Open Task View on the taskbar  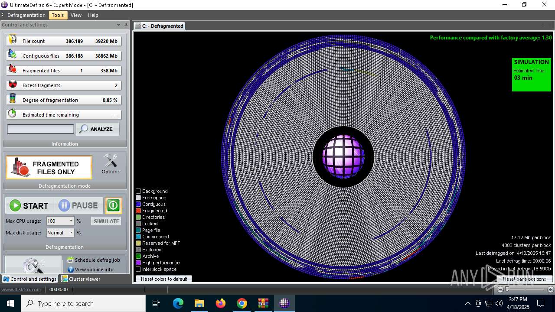156,303
